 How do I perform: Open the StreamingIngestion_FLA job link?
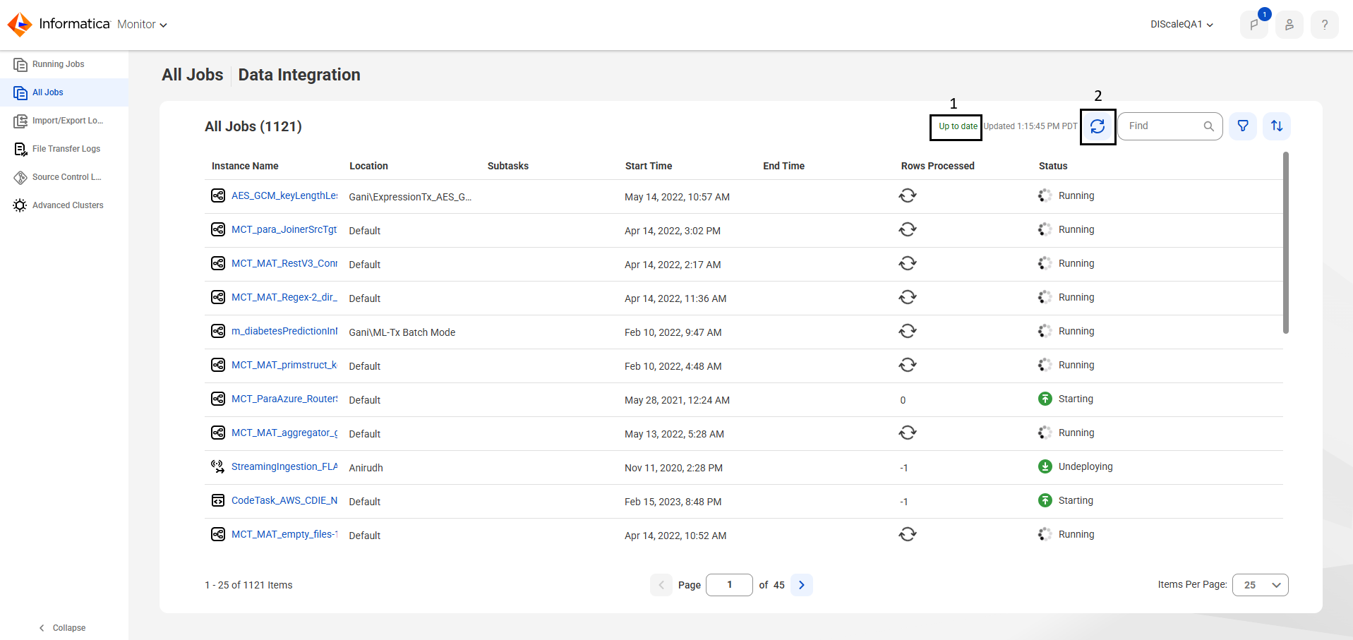[284, 466]
